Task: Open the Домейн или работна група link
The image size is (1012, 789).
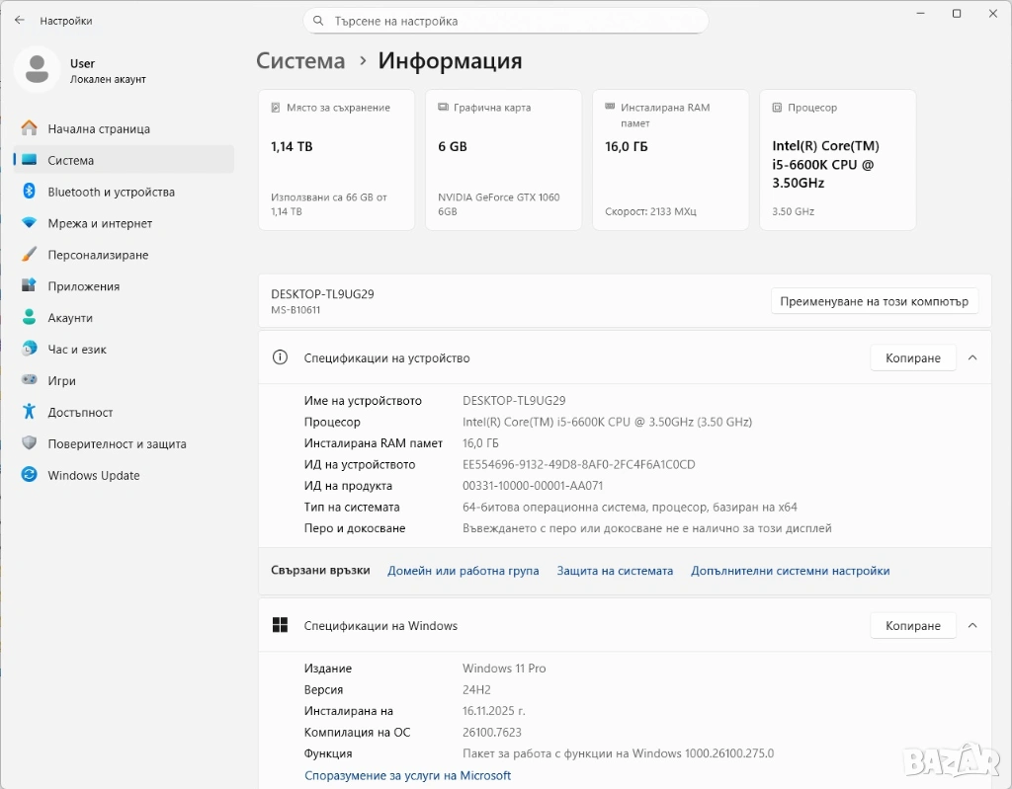Action: [x=463, y=571]
